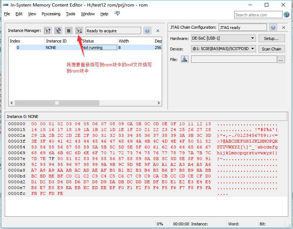Click hex address 0000fc

(x=17, y=193)
